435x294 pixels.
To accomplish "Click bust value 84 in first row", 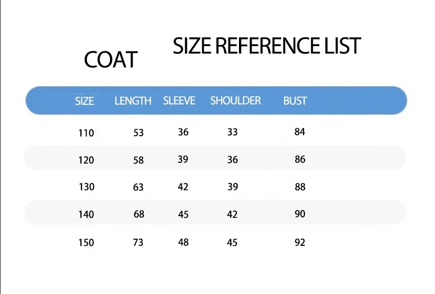I will (300, 132).
